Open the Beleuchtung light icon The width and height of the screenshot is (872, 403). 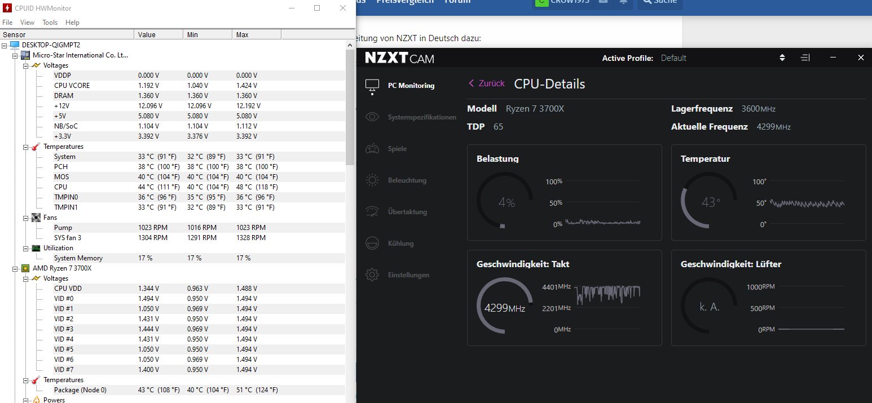[372, 180]
